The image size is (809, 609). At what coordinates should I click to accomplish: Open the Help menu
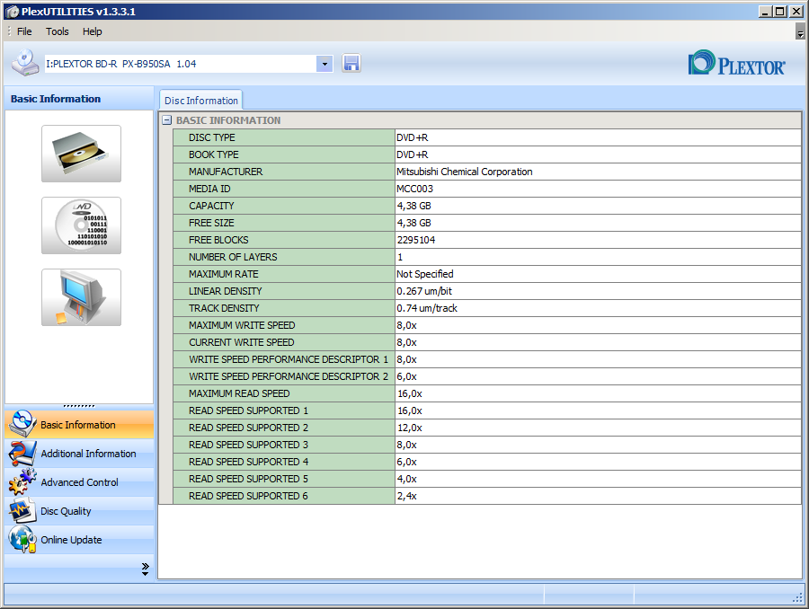pyautogui.click(x=93, y=31)
